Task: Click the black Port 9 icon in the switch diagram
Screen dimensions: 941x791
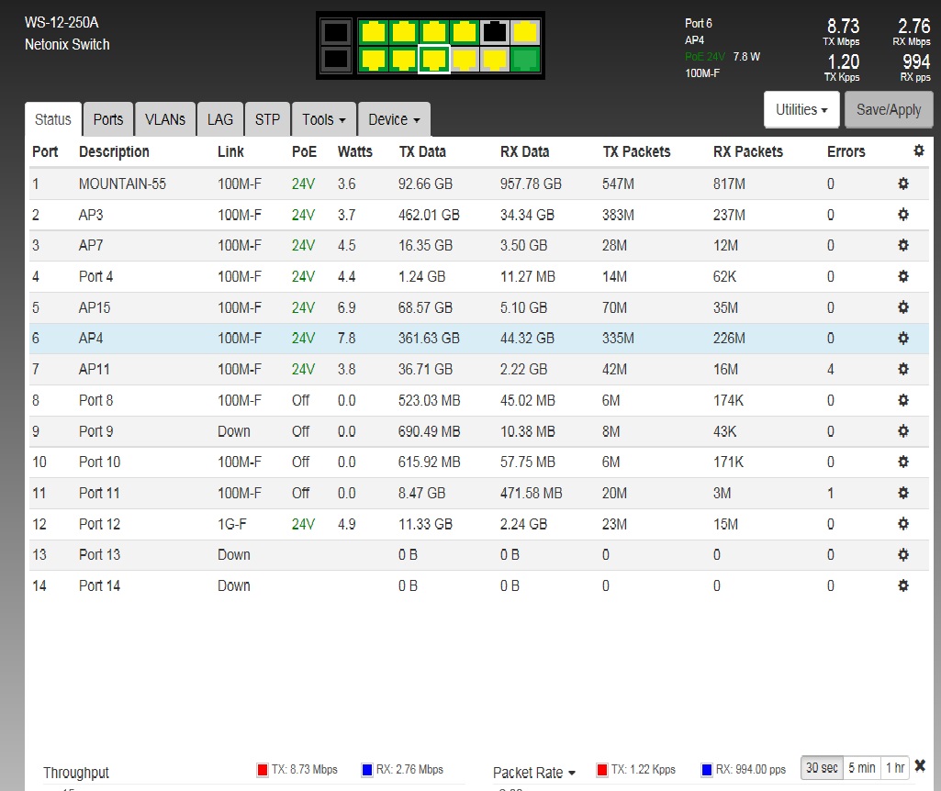Action: (x=495, y=32)
